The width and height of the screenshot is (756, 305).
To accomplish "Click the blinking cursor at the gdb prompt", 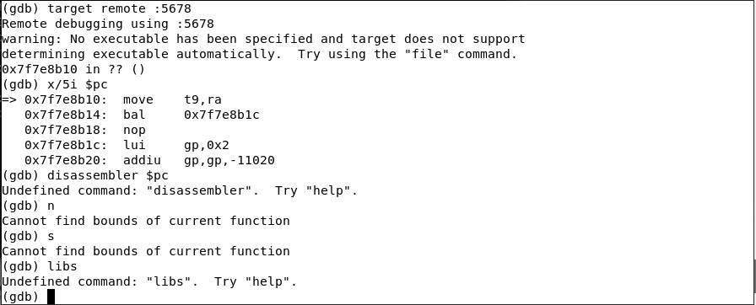I will coord(51,297).
